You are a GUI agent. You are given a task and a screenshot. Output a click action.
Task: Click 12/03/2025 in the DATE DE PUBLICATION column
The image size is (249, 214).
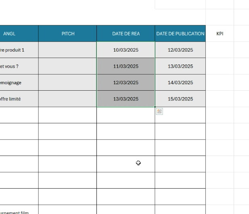[180, 50]
